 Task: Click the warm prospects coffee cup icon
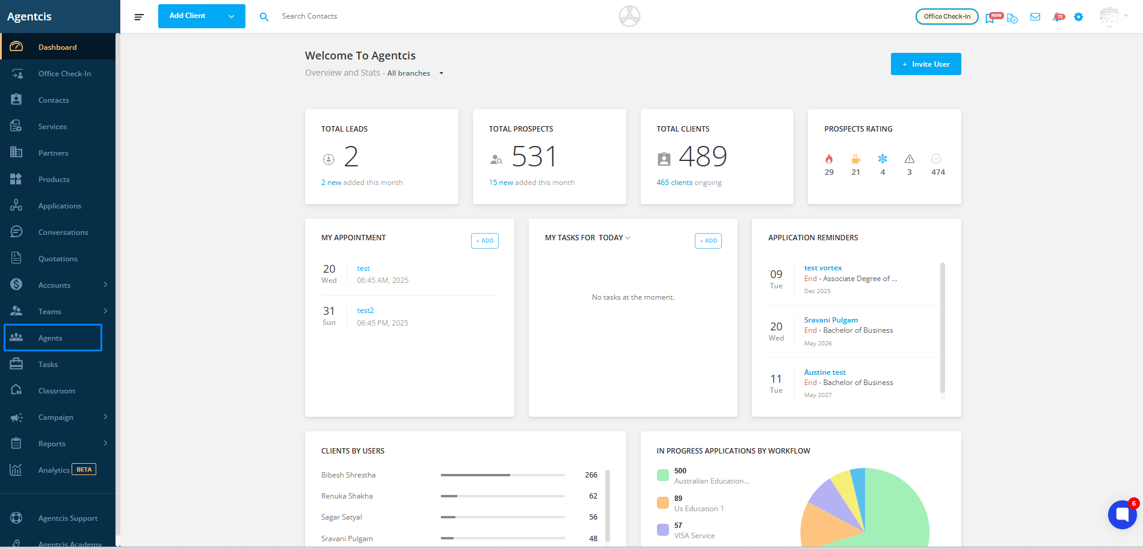[855, 159]
